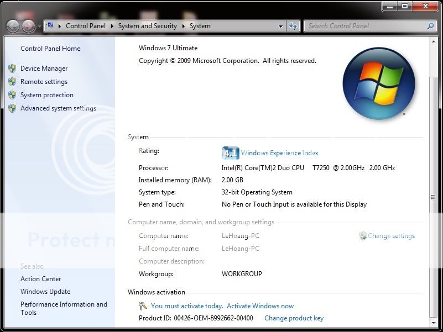The height and width of the screenshot is (332, 443).
Task: Open System protection
Action: (47, 95)
